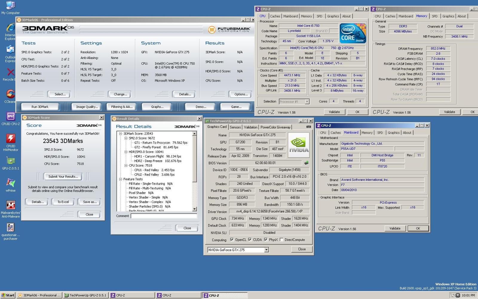478x299 pixels.
Task: Open the Processor #1 selection dropdown
Action: click(307, 102)
